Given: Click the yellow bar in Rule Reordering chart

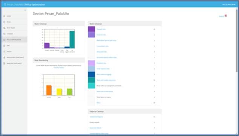Looking at the screenshot, I should click(59, 92).
